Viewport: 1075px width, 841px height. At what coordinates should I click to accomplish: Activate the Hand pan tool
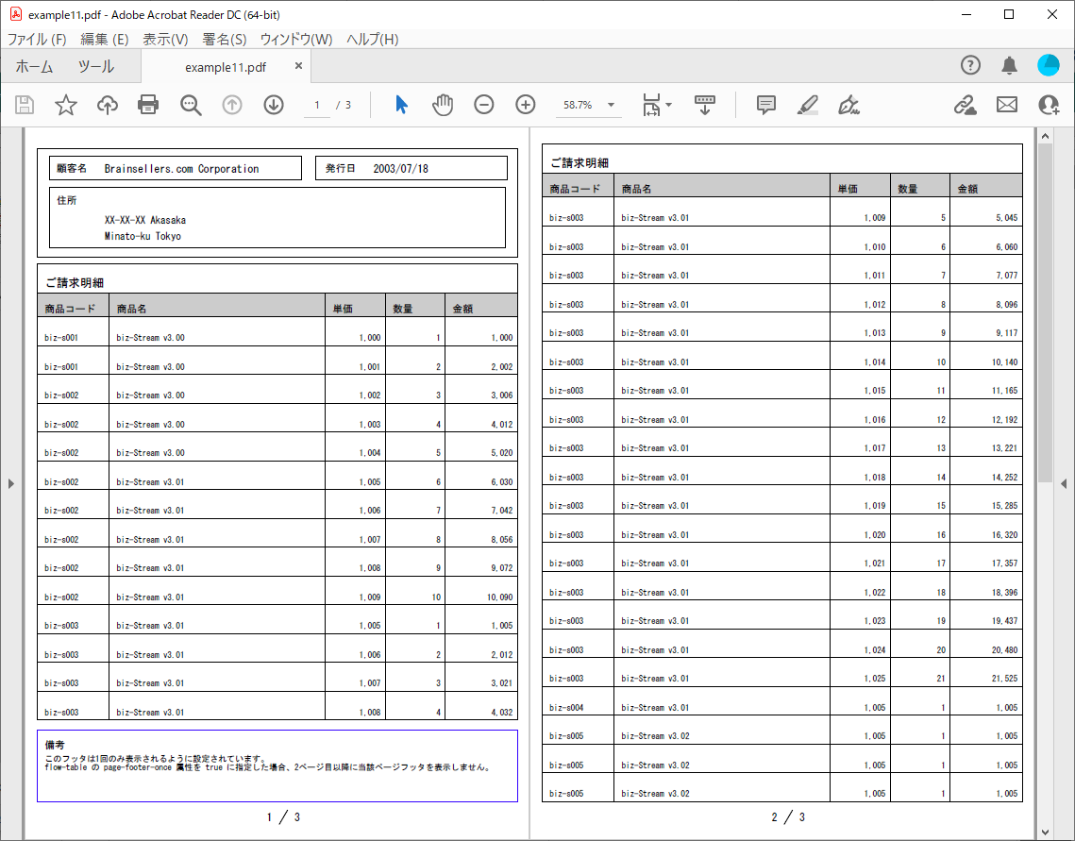(x=443, y=105)
